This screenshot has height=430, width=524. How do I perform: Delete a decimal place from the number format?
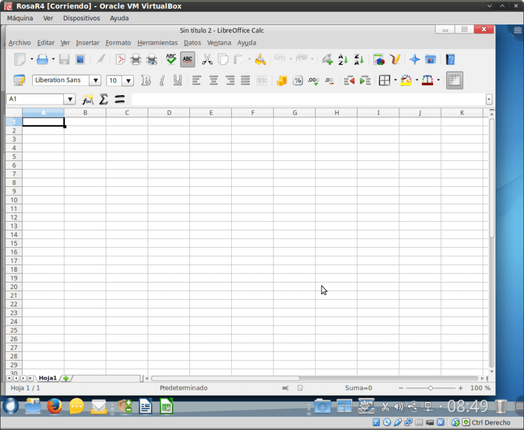pos(329,80)
